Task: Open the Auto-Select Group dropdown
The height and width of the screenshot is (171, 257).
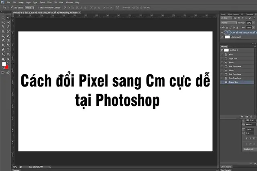Action: [x=30, y=8]
